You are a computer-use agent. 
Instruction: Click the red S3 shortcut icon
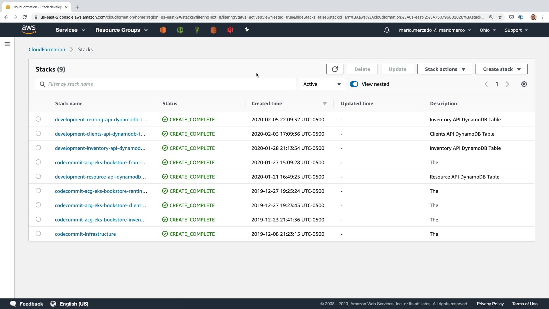pyautogui.click(x=230, y=30)
